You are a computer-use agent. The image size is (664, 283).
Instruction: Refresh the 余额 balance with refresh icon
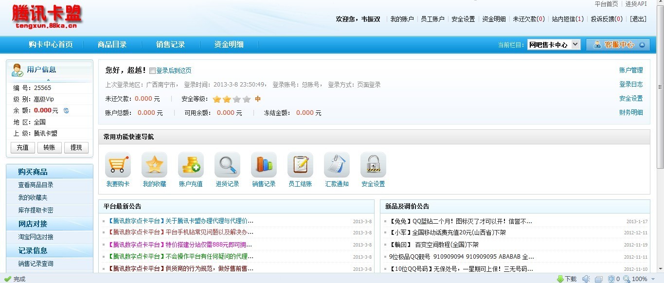tap(66, 110)
